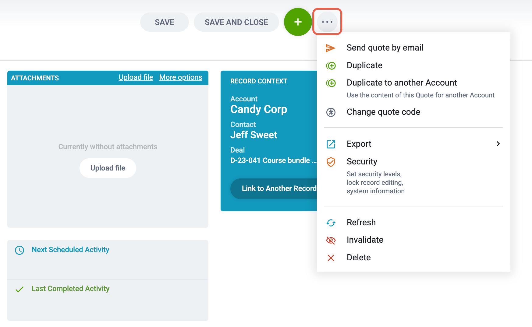Click the white Upload file button
The height and width of the screenshot is (327, 532).
tap(108, 168)
